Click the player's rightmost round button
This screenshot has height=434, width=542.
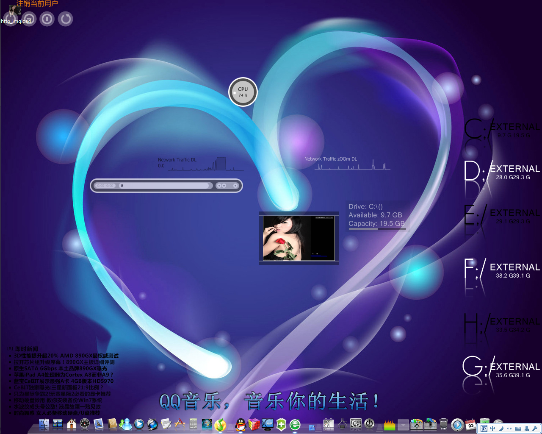pyautogui.click(x=235, y=186)
